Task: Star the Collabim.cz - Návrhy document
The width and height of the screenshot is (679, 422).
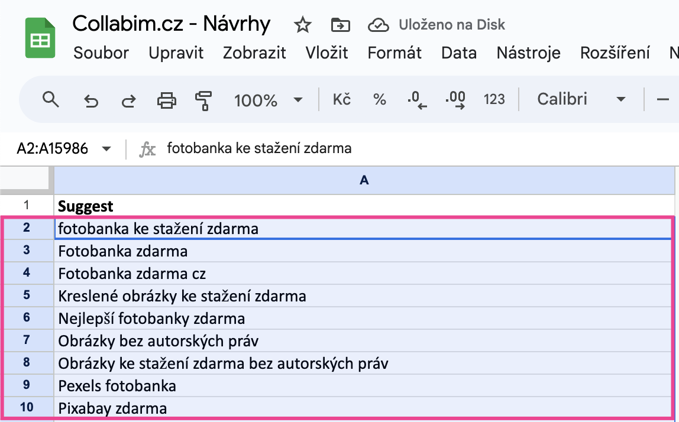Action: 302,25
